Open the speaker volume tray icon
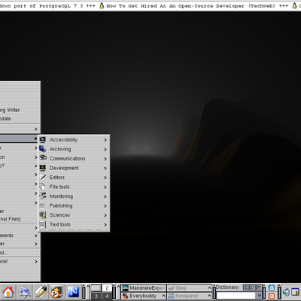 (x=286, y=292)
